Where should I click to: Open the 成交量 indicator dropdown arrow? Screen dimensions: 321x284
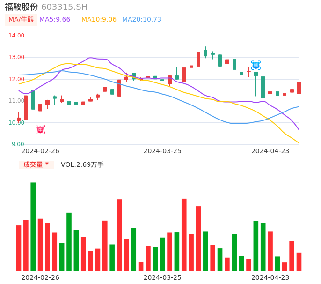click(47, 164)
